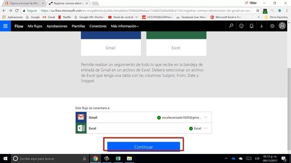
Task: Click the ESP language indicator in the tray
Action: (x=257, y=158)
